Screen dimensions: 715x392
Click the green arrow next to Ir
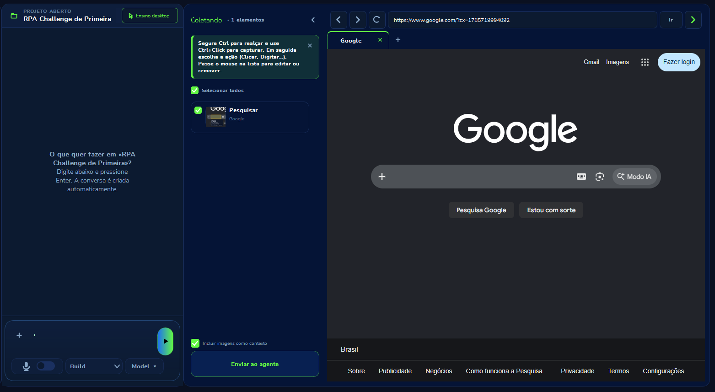pos(693,20)
